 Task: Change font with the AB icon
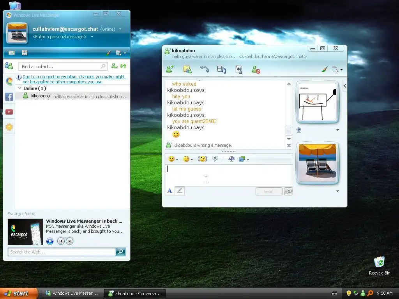click(x=231, y=159)
